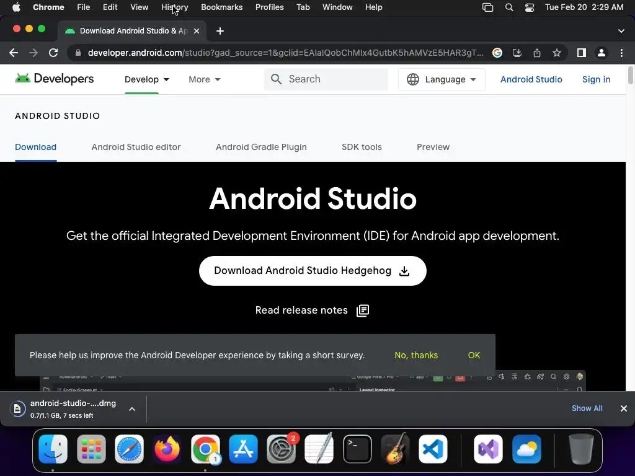
Task: Switch to SDK tools tab
Action: click(x=362, y=147)
